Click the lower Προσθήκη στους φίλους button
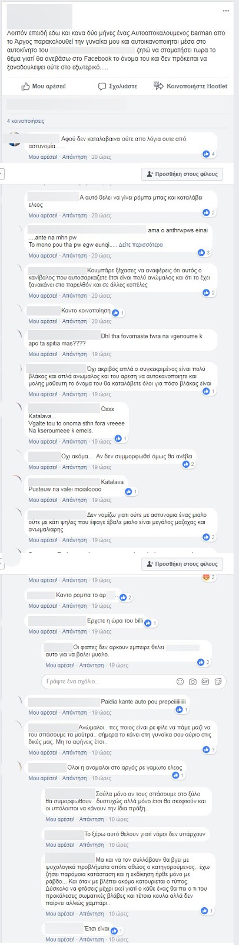 [x=182, y=564]
